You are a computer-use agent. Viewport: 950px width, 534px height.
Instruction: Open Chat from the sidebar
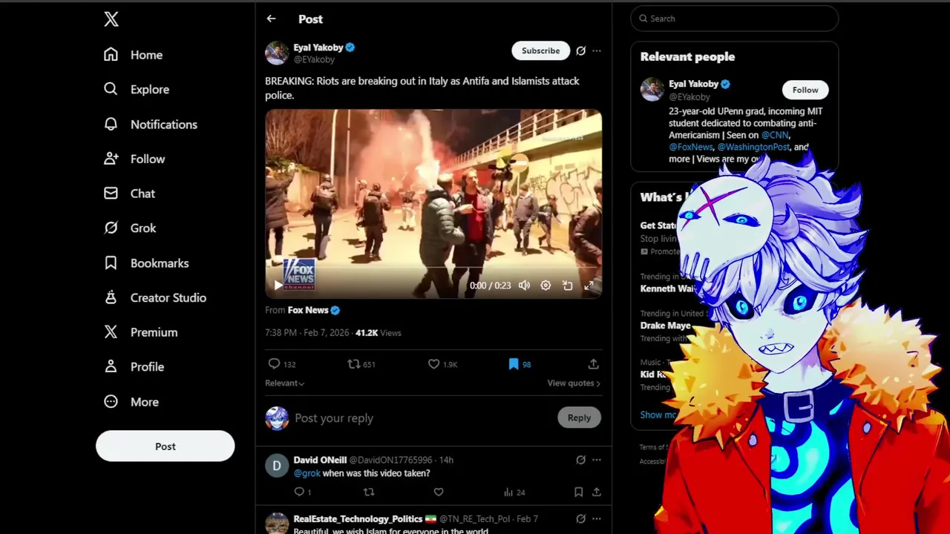[129, 194]
